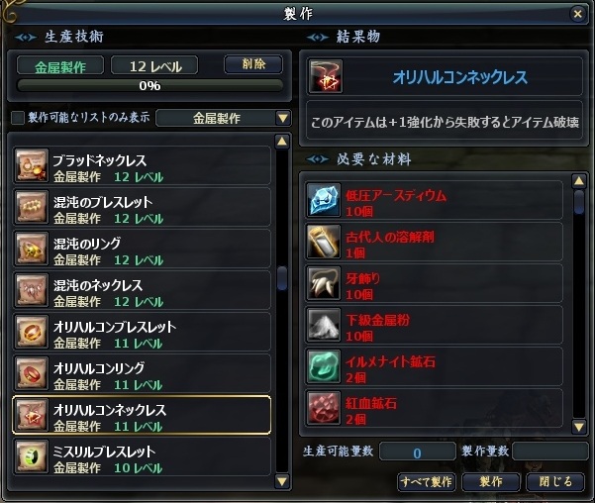Click the ブラッドネックレス recipe icon
Image resolution: width=595 pixels, height=503 pixels.
[32, 165]
